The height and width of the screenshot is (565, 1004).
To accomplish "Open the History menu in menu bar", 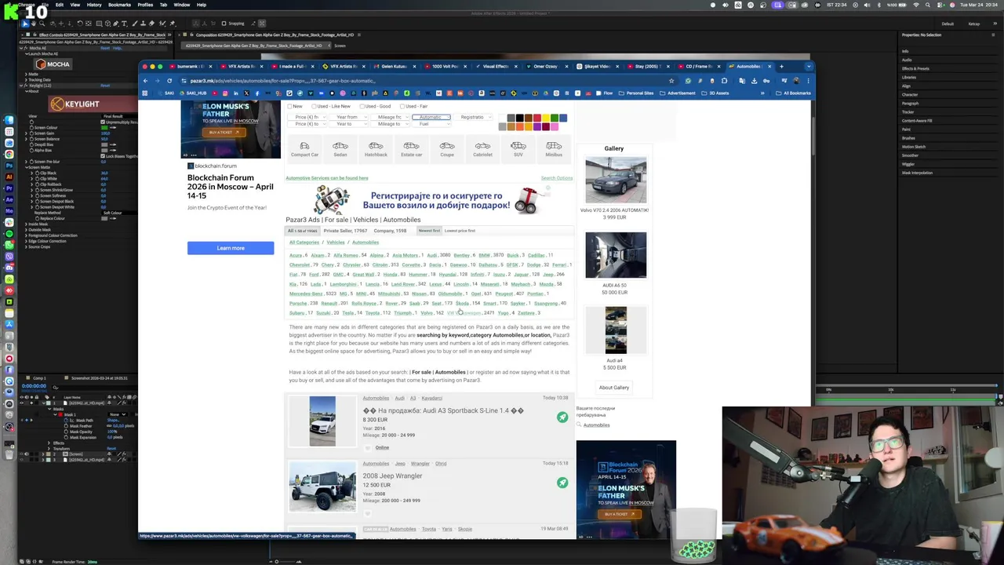I will click(94, 5).
